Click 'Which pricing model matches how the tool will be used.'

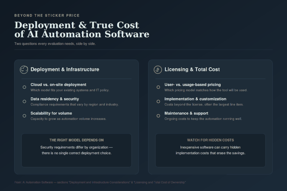pyautogui.click(x=206, y=90)
